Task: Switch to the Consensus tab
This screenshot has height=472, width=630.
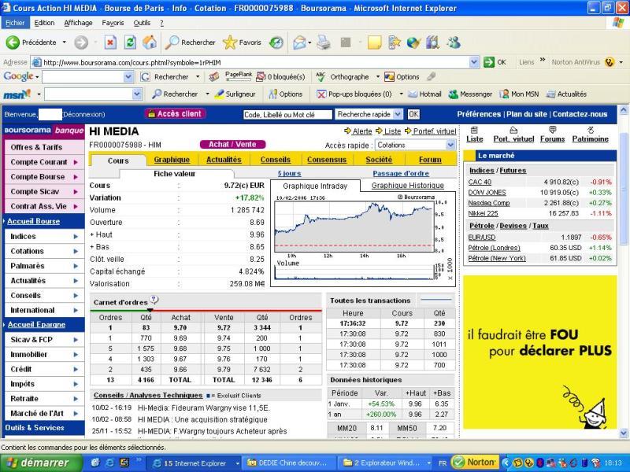Action: pos(327,160)
